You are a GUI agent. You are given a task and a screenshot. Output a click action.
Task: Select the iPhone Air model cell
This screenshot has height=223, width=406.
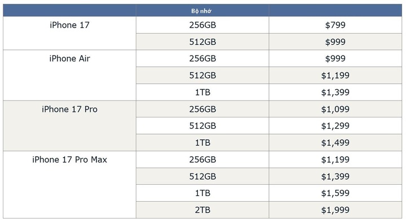(x=69, y=75)
